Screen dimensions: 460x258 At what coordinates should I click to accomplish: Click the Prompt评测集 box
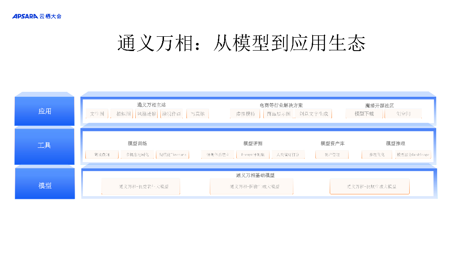coord(253,155)
